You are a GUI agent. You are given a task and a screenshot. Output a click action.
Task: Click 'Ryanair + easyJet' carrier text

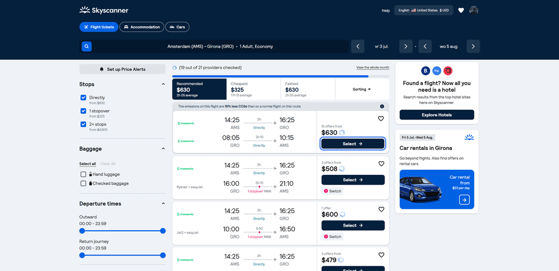[189, 187]
